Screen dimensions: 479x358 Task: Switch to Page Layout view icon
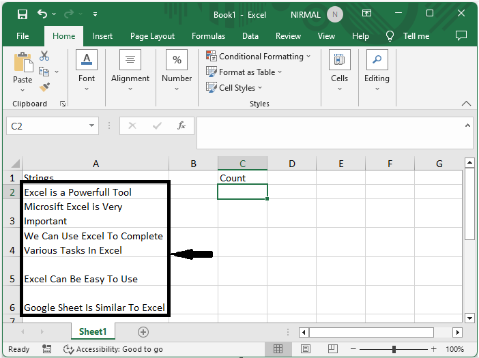point(306,349)
